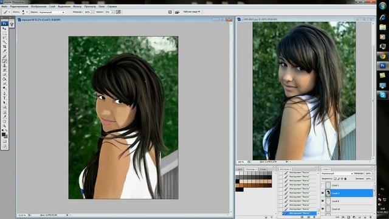Select the Brush tool in the toolbox

coord(4,61)
